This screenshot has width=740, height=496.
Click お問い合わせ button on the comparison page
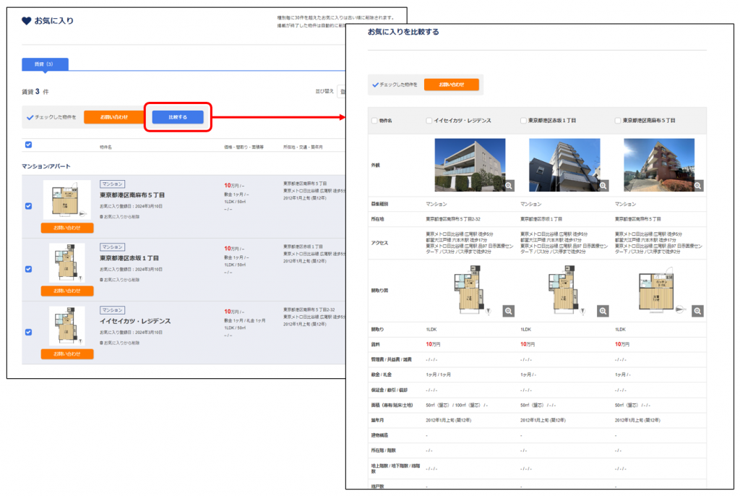pos(451,85)
